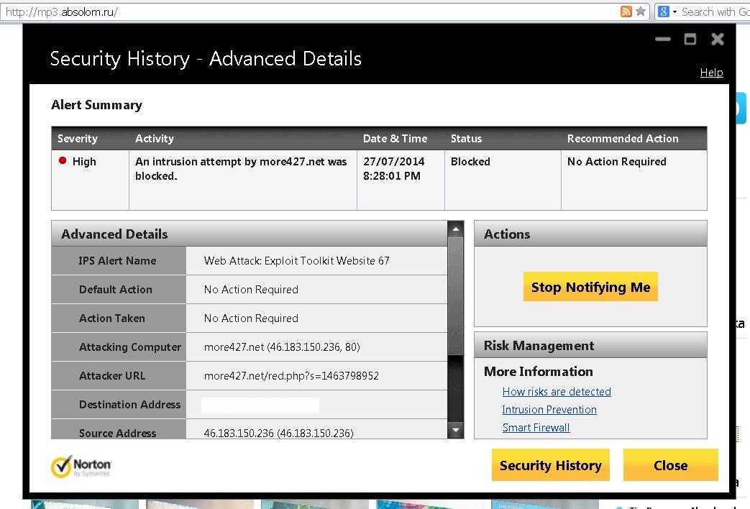Open the Help link
Viewport: 750px width, 509px height.
pyautogui.click(x=711, y=73)
